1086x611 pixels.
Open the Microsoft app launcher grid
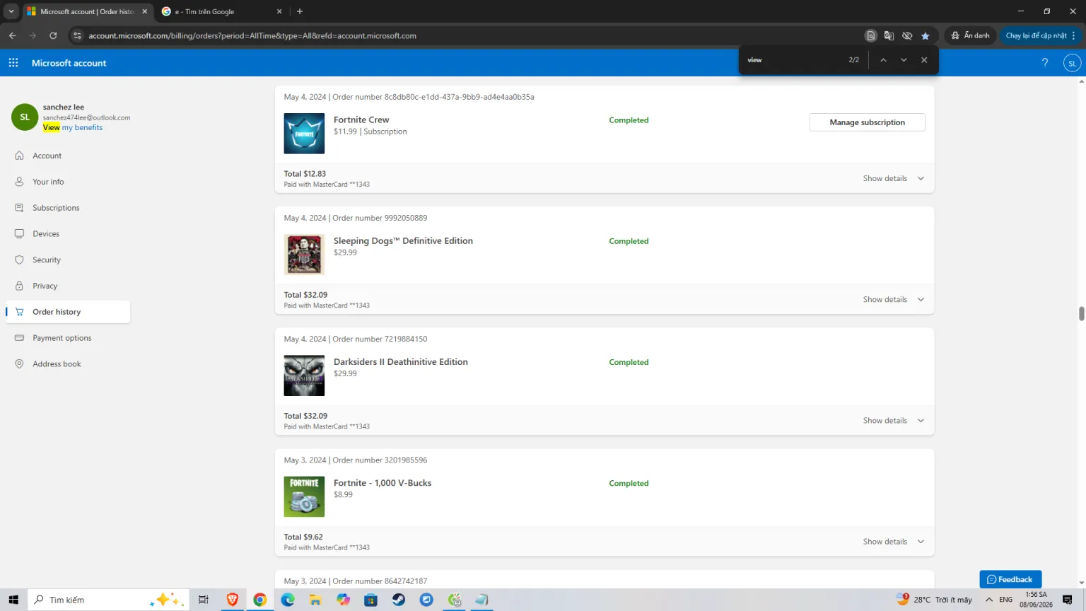[13, 63]
